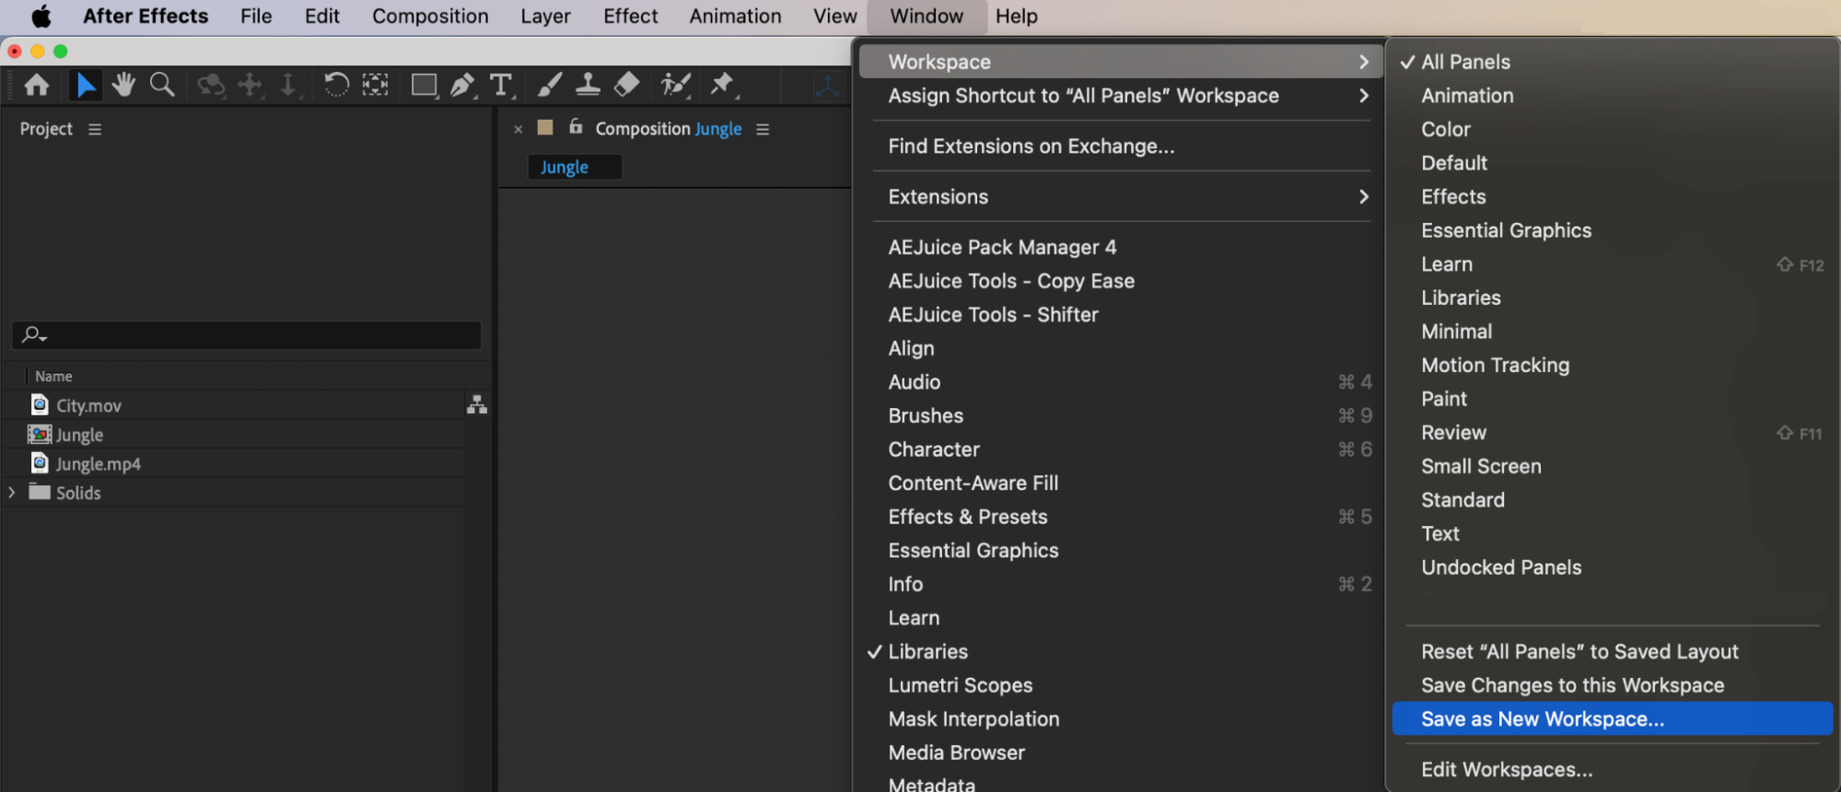Select the Pan Under Cursor tool

(x=251, y=86)
